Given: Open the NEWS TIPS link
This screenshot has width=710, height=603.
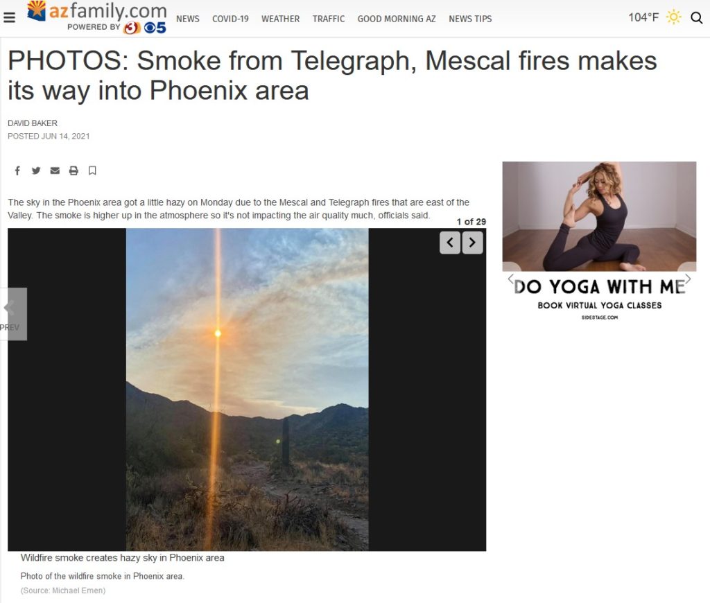Looking at the screenshot, I should pos(470,19).
